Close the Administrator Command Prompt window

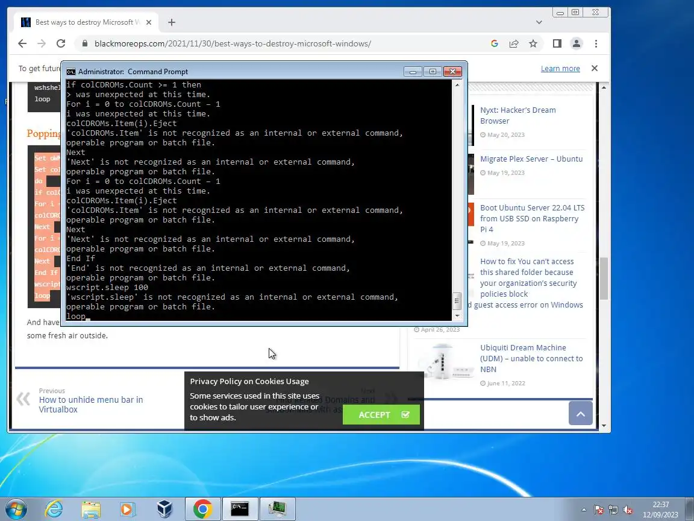452,71
